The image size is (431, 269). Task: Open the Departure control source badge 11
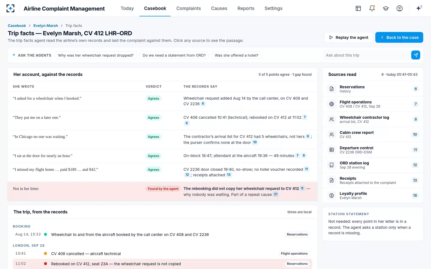pos(415,150)
